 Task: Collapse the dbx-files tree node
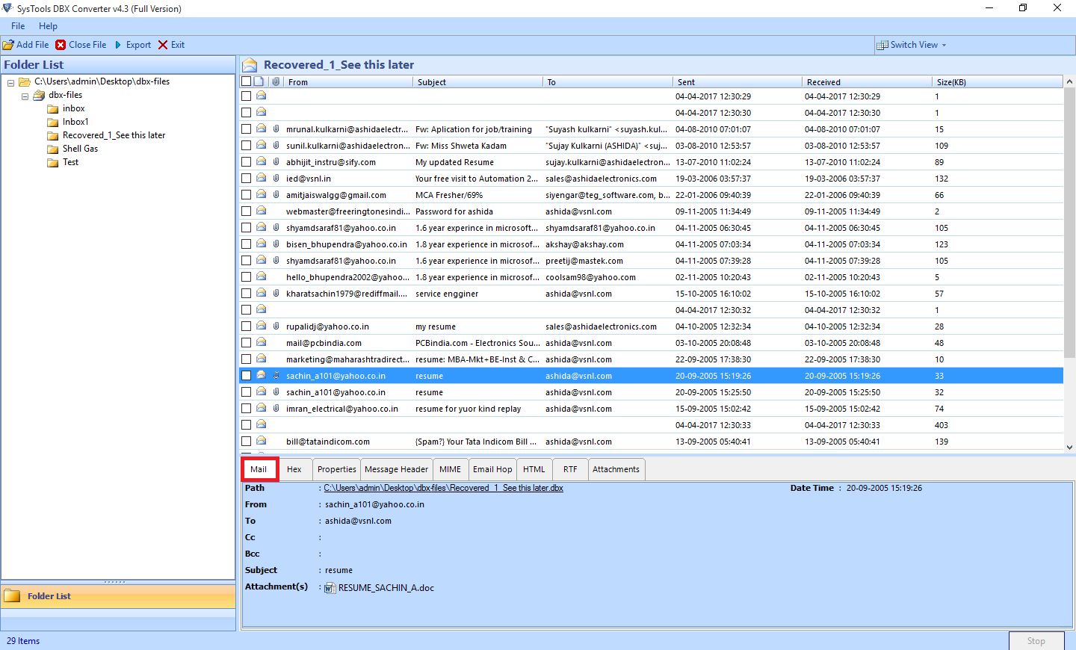click(x=25, y=95)
